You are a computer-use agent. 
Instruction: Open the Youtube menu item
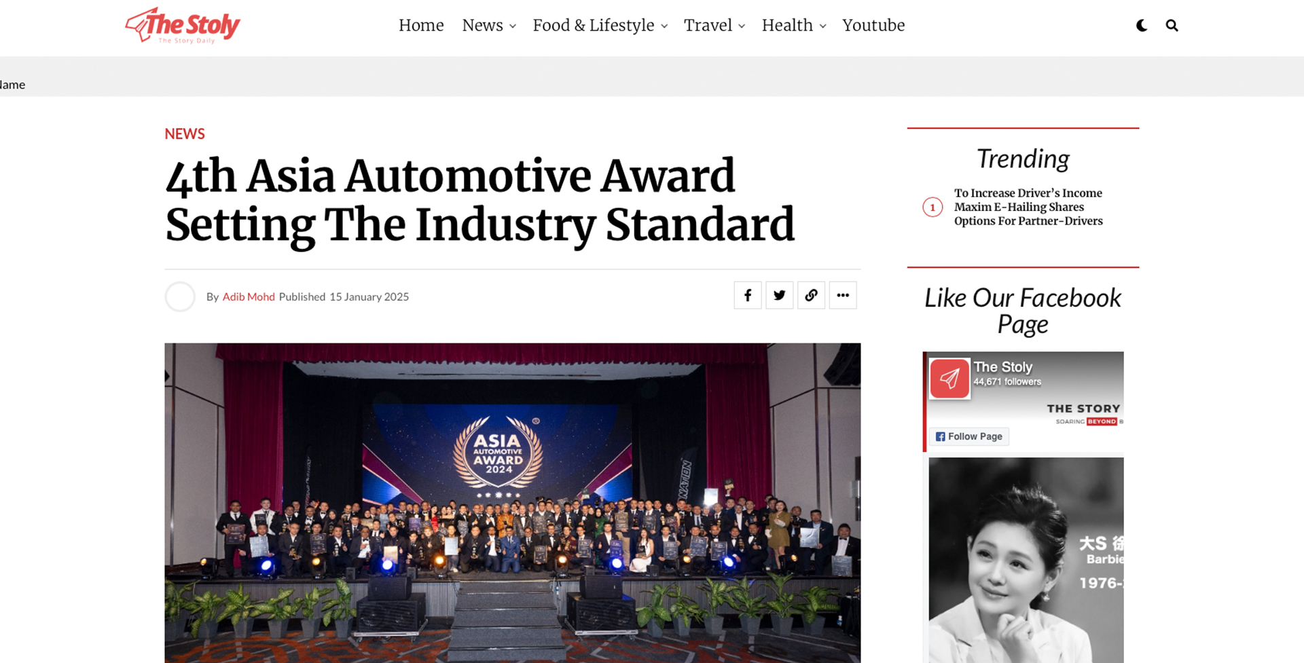[873, 26]
